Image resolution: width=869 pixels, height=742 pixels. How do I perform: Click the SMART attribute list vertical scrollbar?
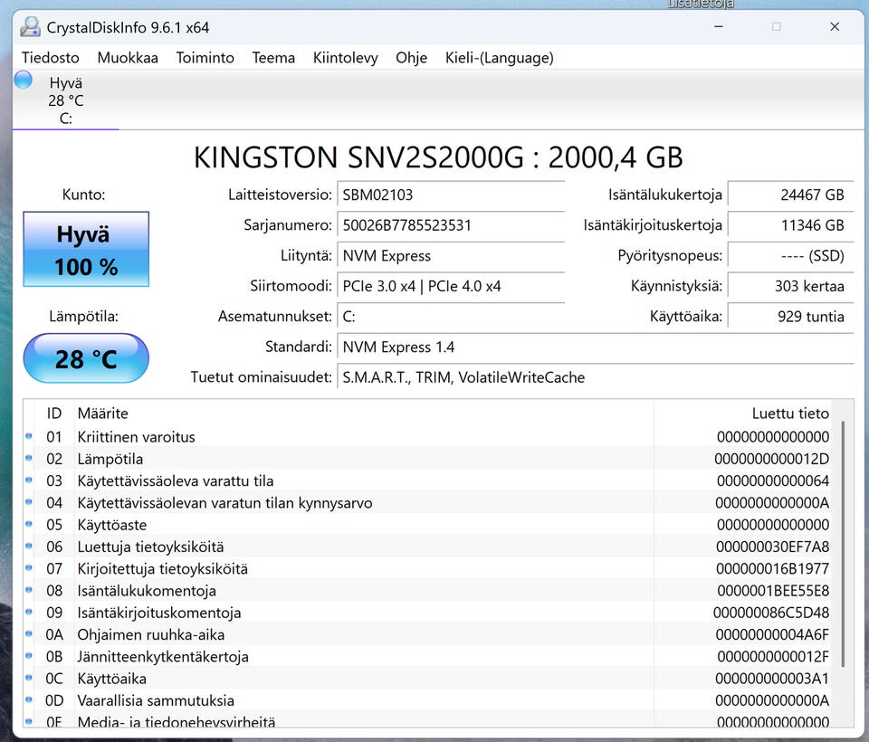pos(843,543)
